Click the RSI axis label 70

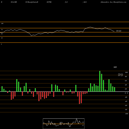(2, 30)
